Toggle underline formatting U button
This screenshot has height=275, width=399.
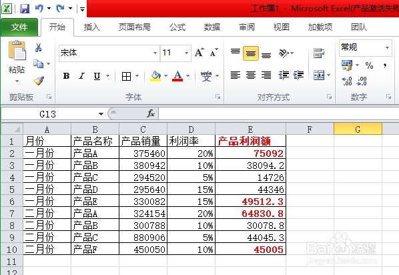(x=97, y=76)
